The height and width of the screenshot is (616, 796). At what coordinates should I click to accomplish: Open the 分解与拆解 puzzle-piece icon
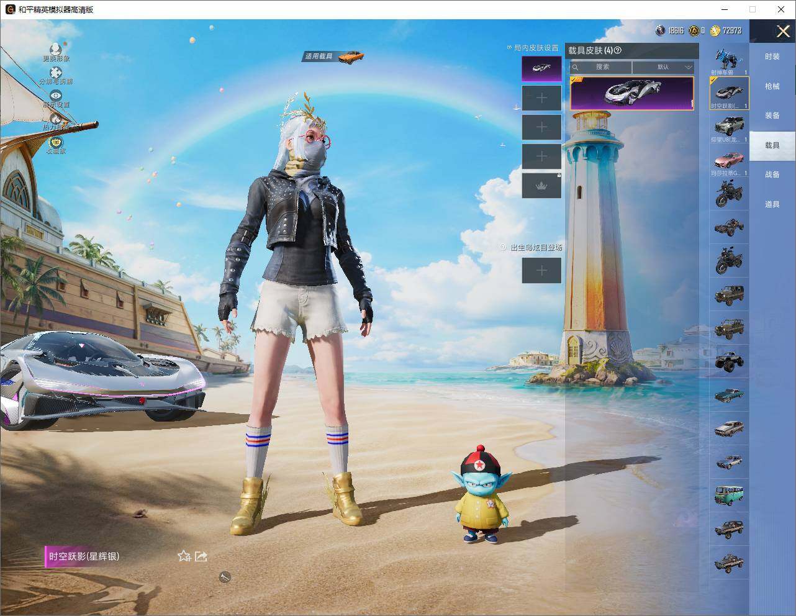click(x=56, y=74)
